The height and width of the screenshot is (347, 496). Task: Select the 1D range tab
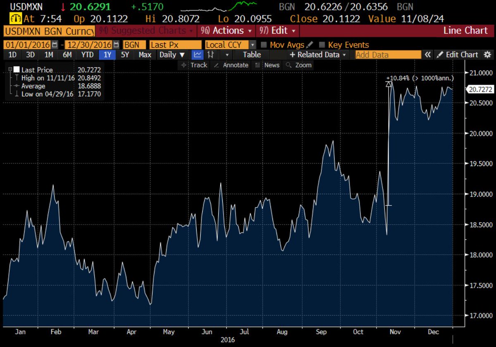click(x=12, y=55)
